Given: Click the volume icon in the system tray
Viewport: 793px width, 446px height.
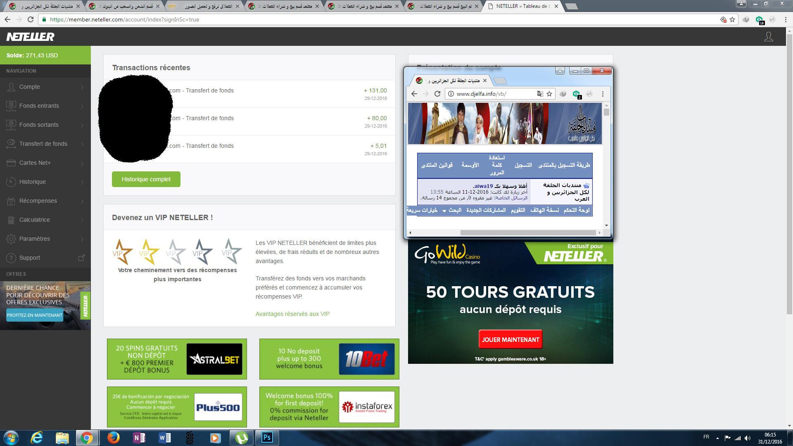Looking at the screenshot, I should [x=748, y=438].
